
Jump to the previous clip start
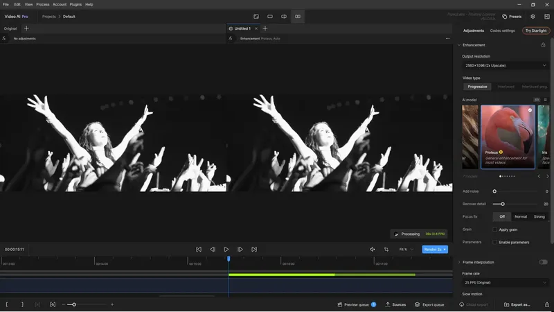pos(199,249)
